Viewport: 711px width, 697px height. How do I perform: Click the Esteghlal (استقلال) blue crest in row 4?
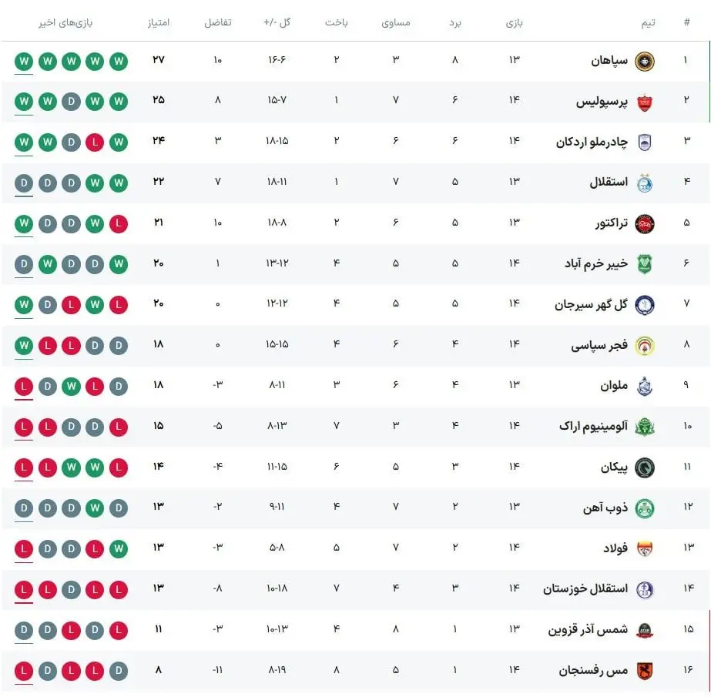pyautogui.click(x=644, y=183)
